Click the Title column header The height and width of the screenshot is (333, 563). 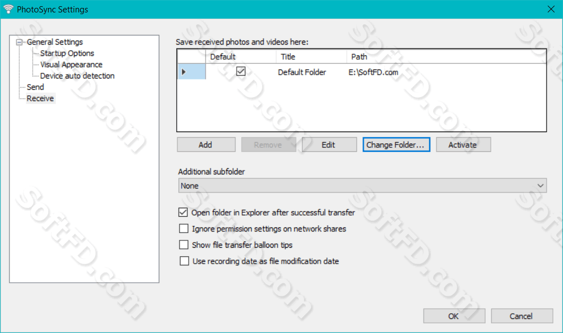[311, 56]
